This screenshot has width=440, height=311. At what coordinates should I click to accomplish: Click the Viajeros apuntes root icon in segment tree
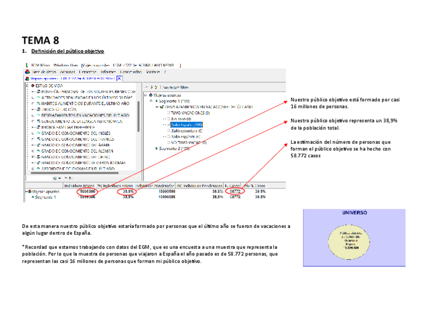pos(151,95)
